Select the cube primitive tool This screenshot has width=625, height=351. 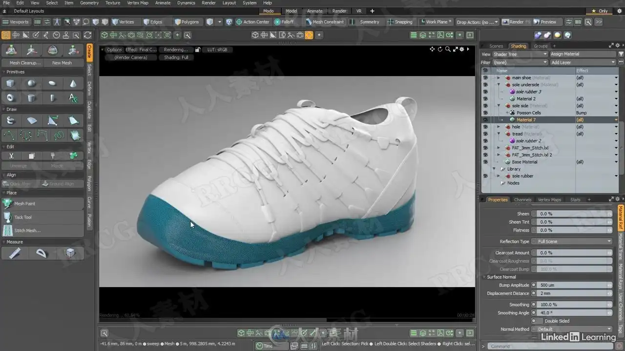[x=10, y=84]
